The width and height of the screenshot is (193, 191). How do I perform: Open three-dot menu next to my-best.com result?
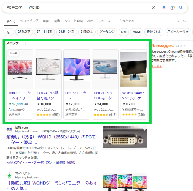click(x=45, y=178)
